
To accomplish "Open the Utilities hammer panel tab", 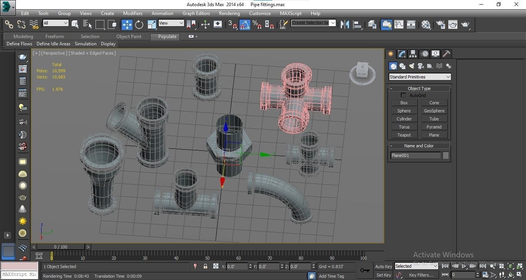I will 446,54.
